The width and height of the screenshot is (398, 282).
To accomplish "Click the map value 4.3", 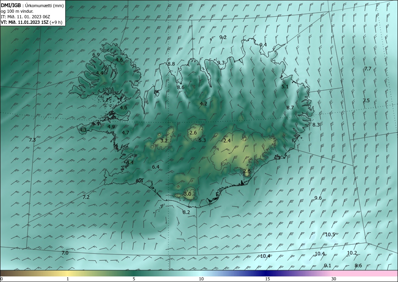I will coord(83,130).
